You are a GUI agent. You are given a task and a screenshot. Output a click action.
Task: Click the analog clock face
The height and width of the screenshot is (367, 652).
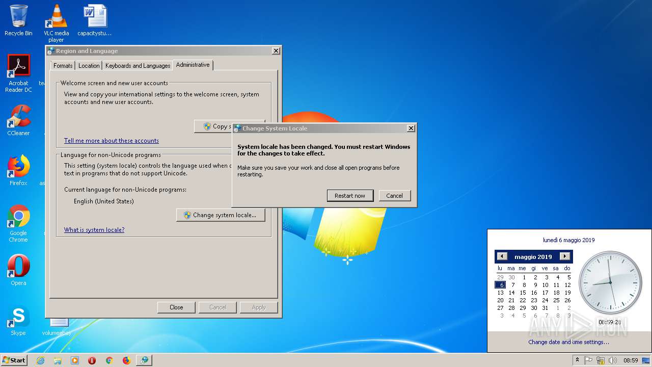(610, 283)
